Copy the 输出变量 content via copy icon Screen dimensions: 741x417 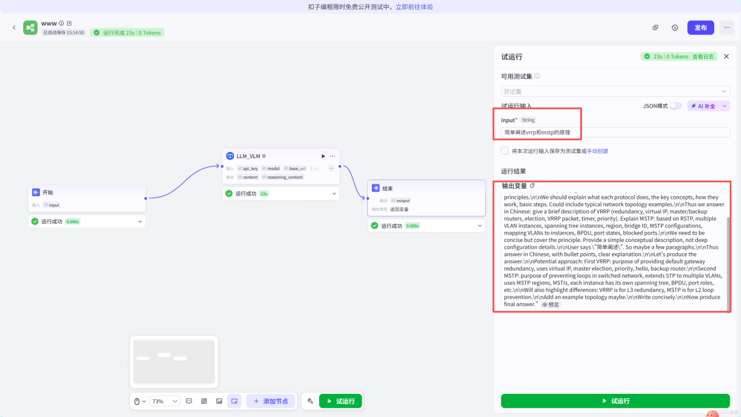point(533,186)
